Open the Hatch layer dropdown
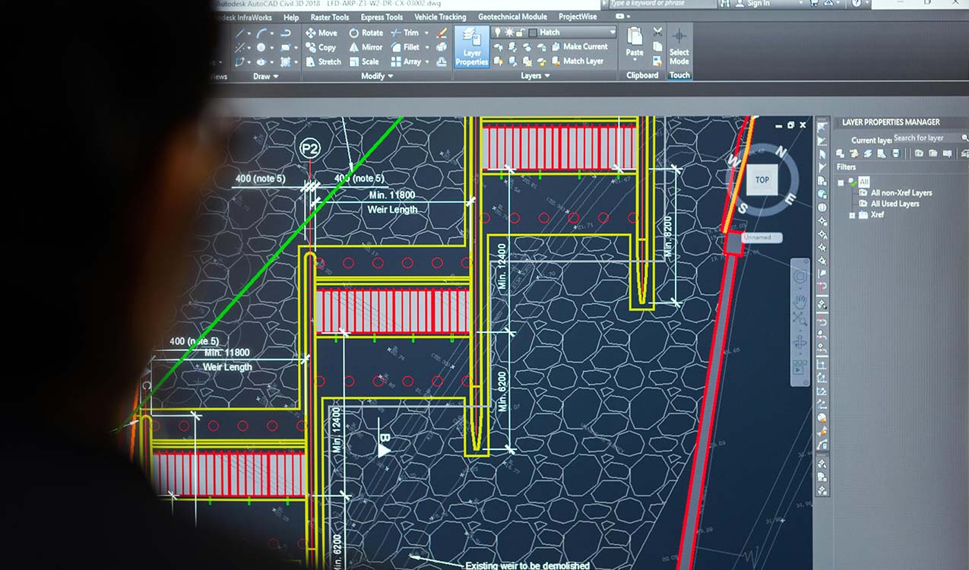The width and height of the screenshot is (969, 570). [612, 33]
